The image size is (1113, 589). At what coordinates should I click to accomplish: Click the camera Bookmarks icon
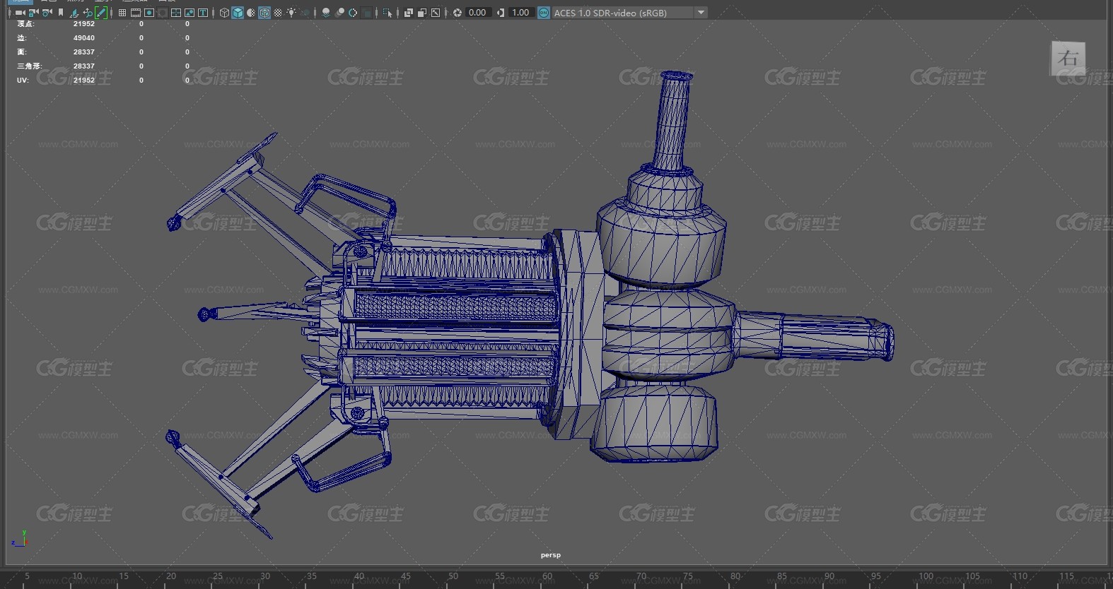61,13
